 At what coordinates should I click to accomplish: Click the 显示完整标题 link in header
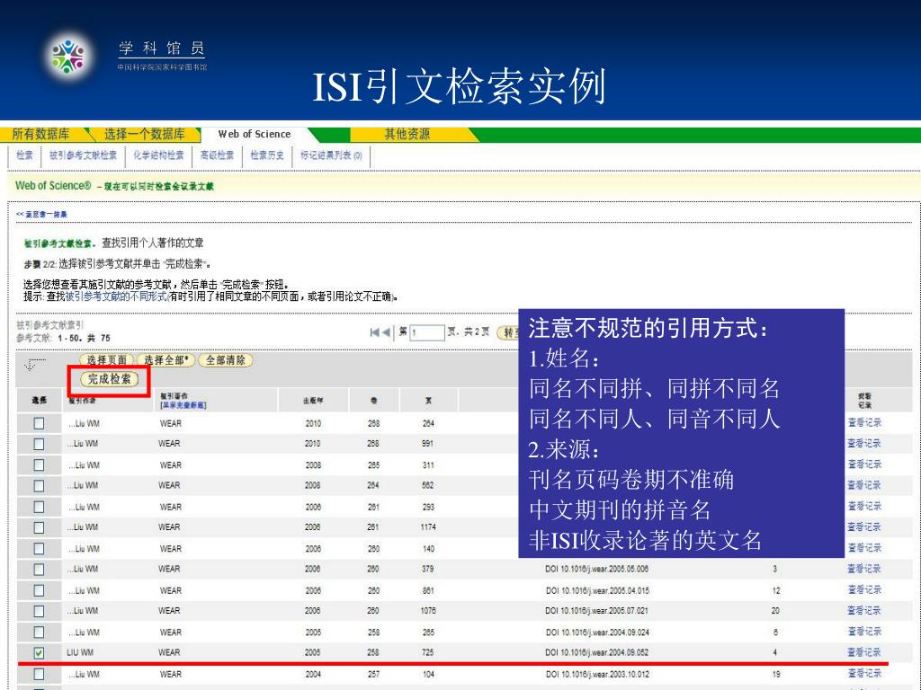(x=183, y=405)
